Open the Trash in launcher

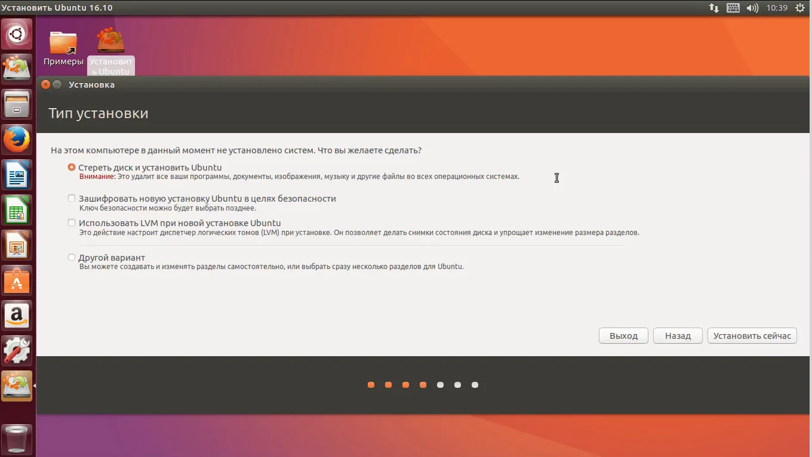coord(17,439)
